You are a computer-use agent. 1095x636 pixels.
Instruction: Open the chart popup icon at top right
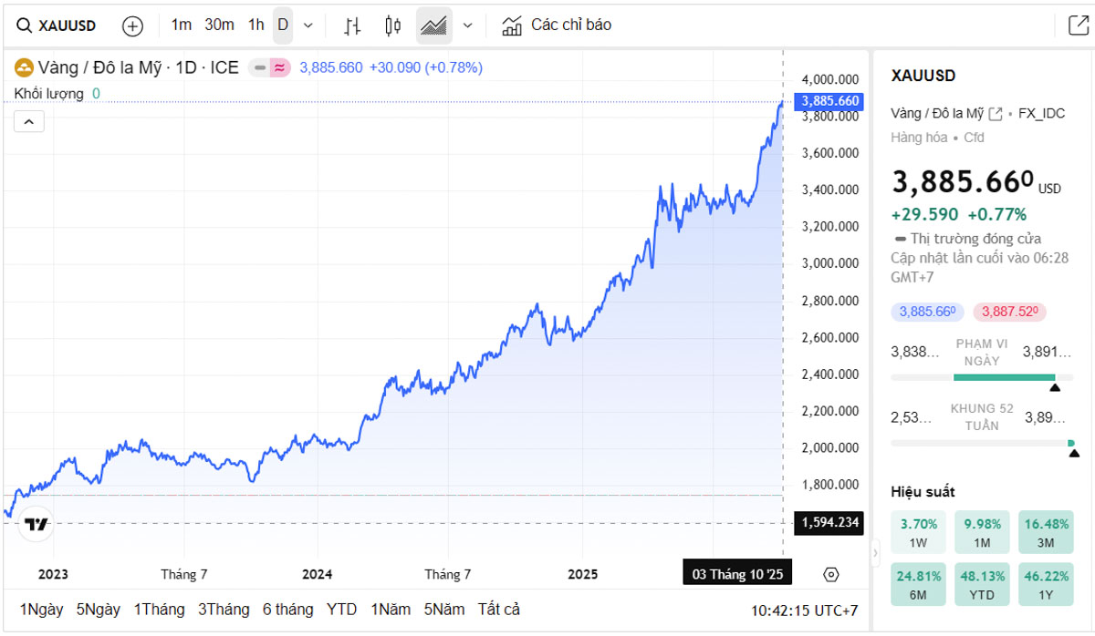click(1078, 26)
